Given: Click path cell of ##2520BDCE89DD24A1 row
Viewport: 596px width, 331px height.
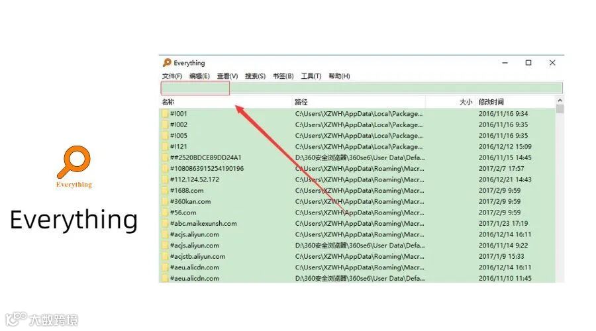Looking at the screenshot, I should coord(360,158).
